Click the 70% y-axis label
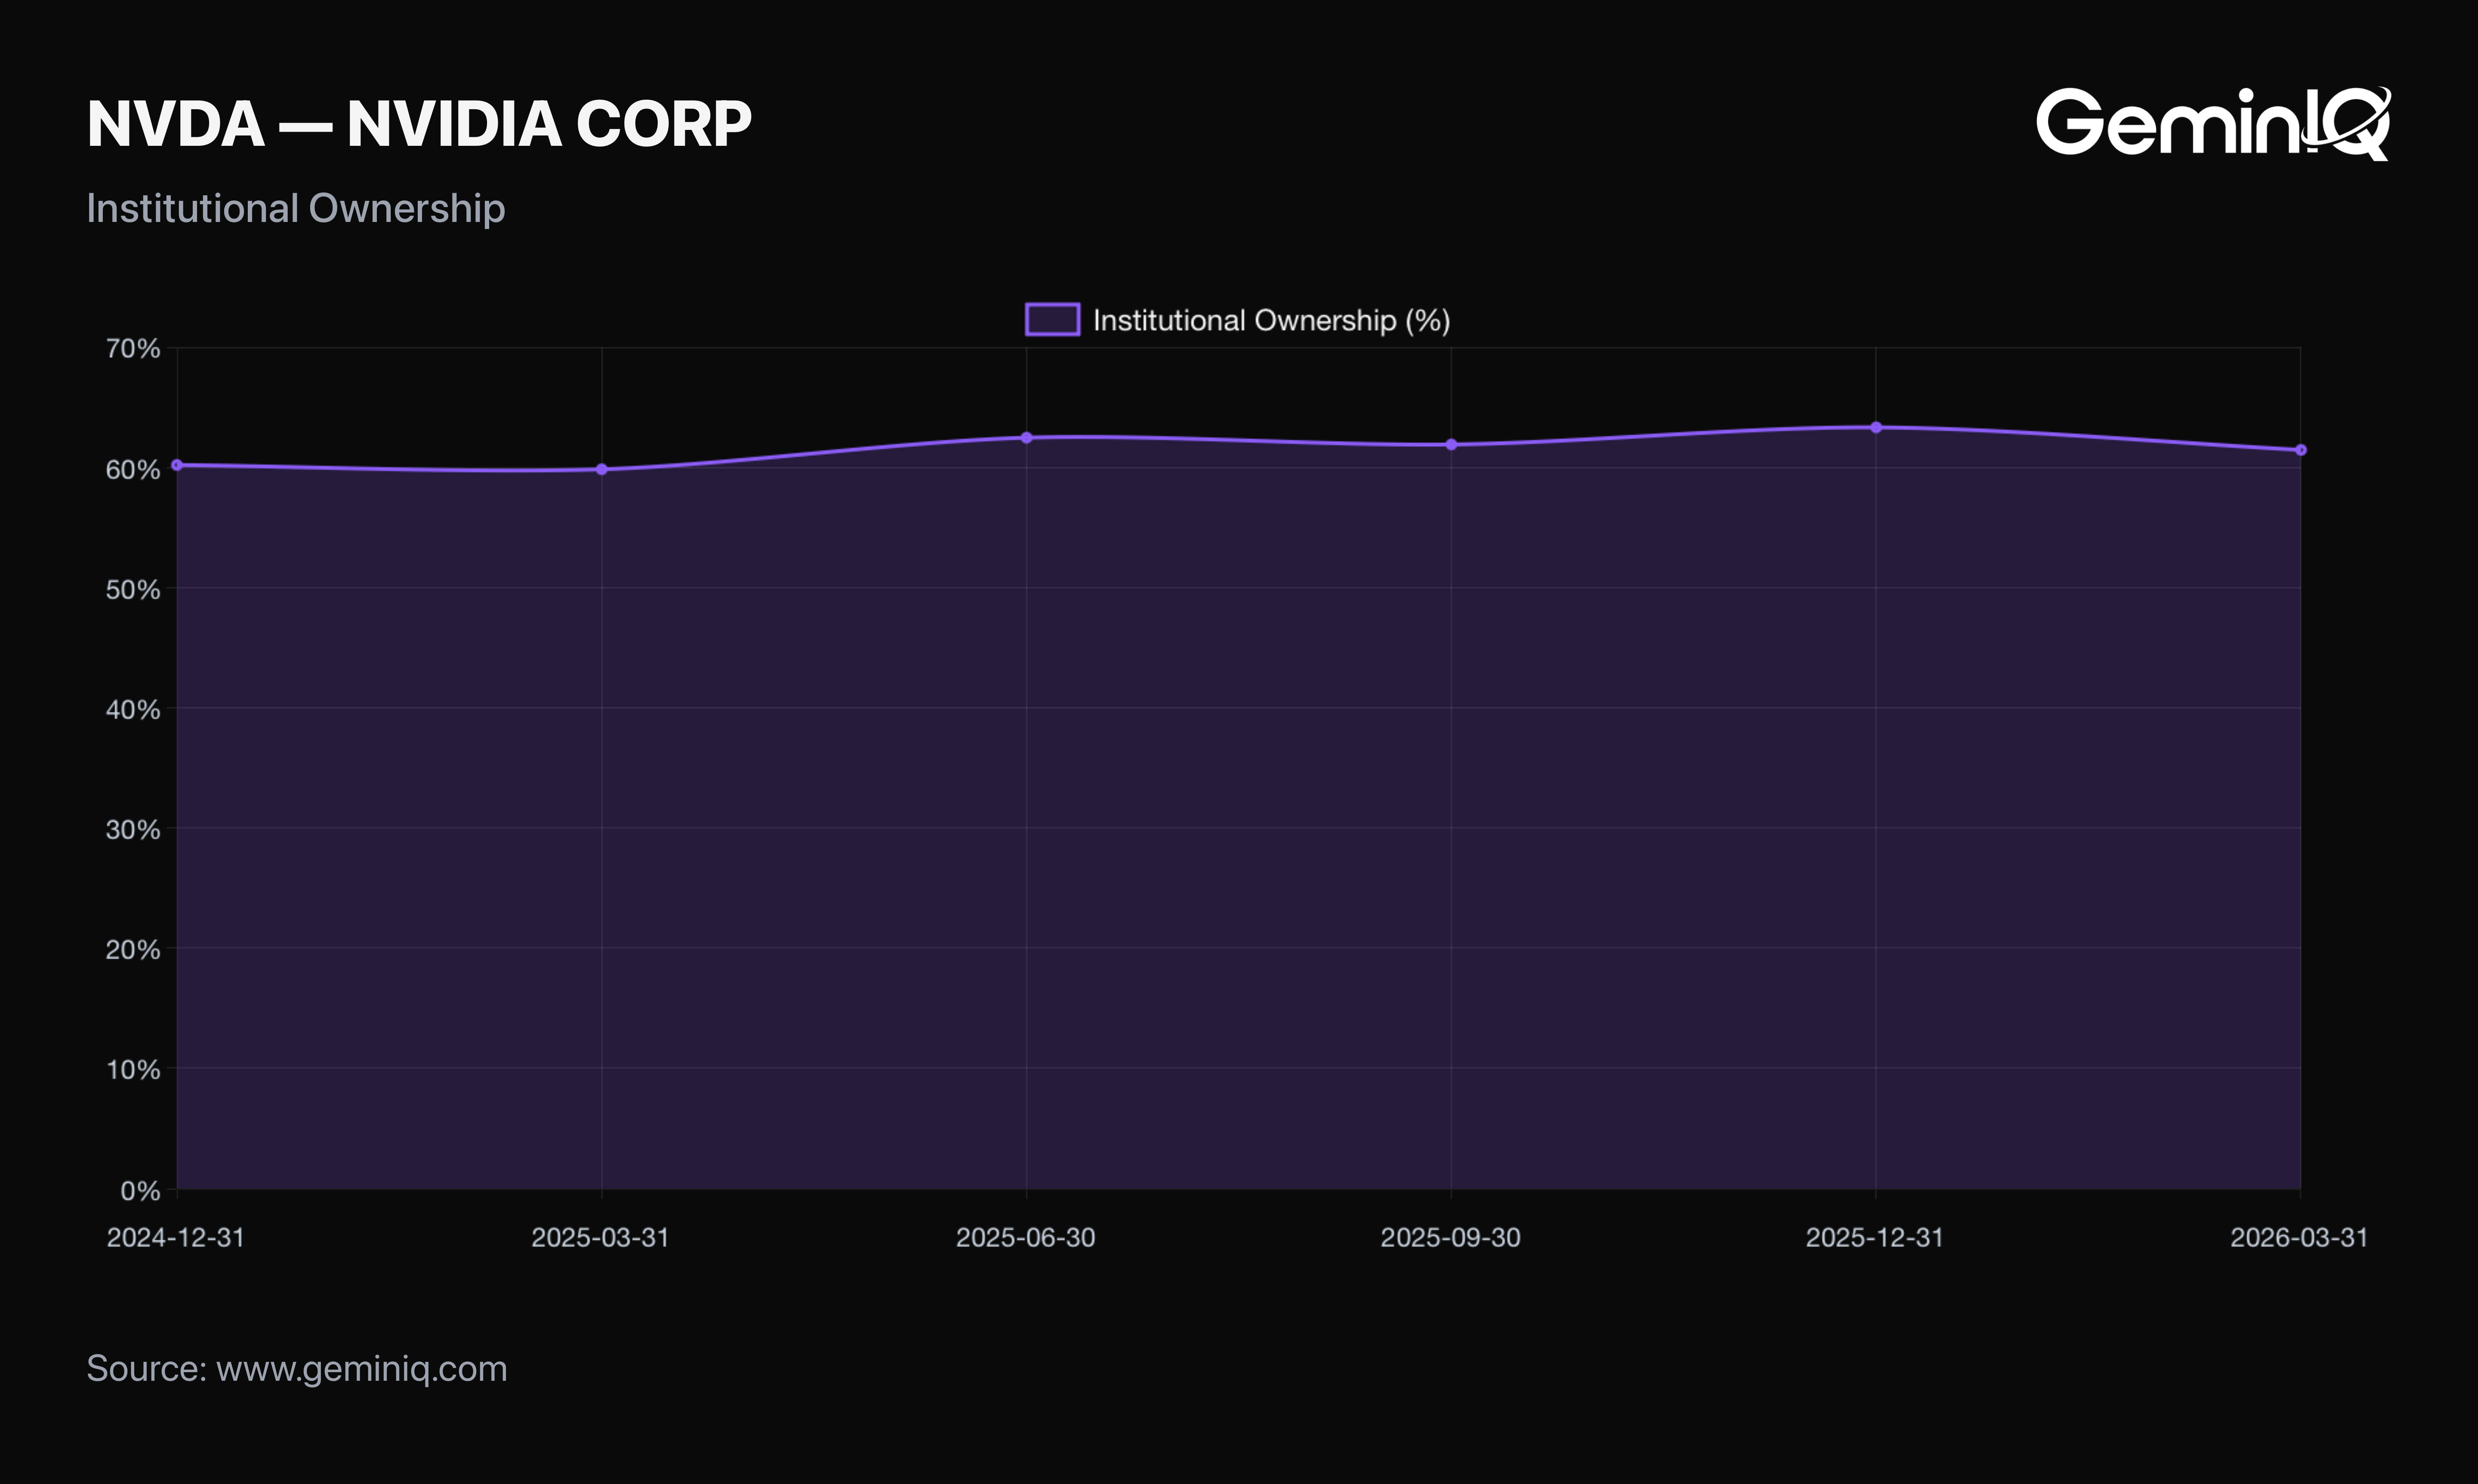The height and width of the screenshot is (1484, 2478). 133,349
